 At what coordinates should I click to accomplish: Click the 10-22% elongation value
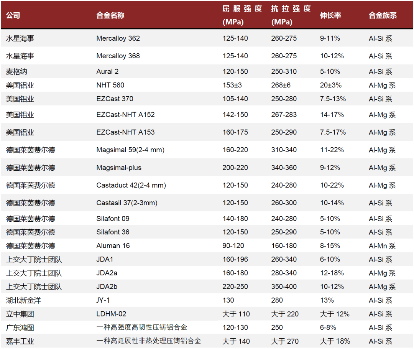pos(332,185)
